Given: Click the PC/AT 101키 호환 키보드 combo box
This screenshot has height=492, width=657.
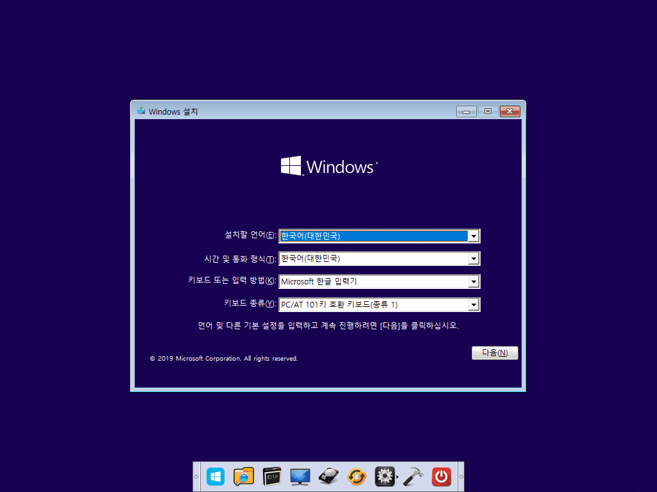Looking at the screenshot, I should point(379,304).
